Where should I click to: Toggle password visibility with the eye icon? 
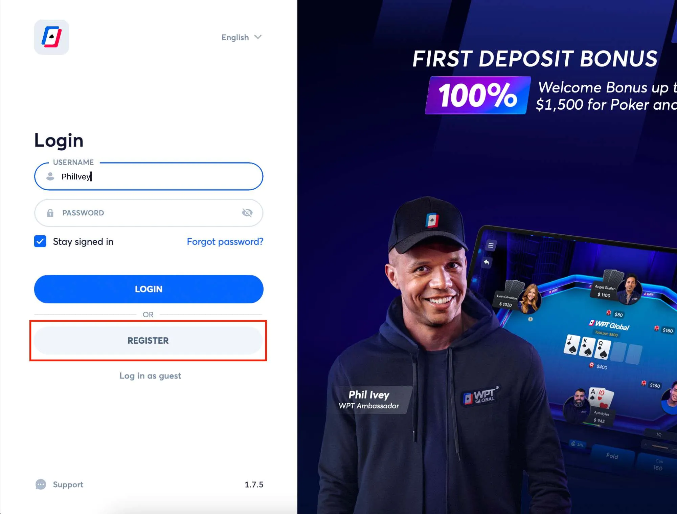tap(247, 213)
